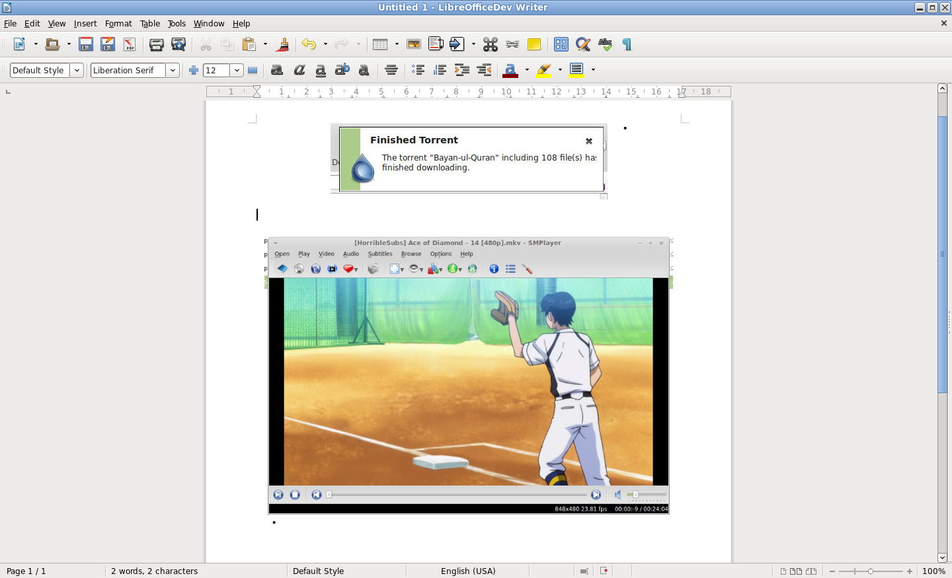Click the 100% zoom level in status bar

tap(933, 571)
